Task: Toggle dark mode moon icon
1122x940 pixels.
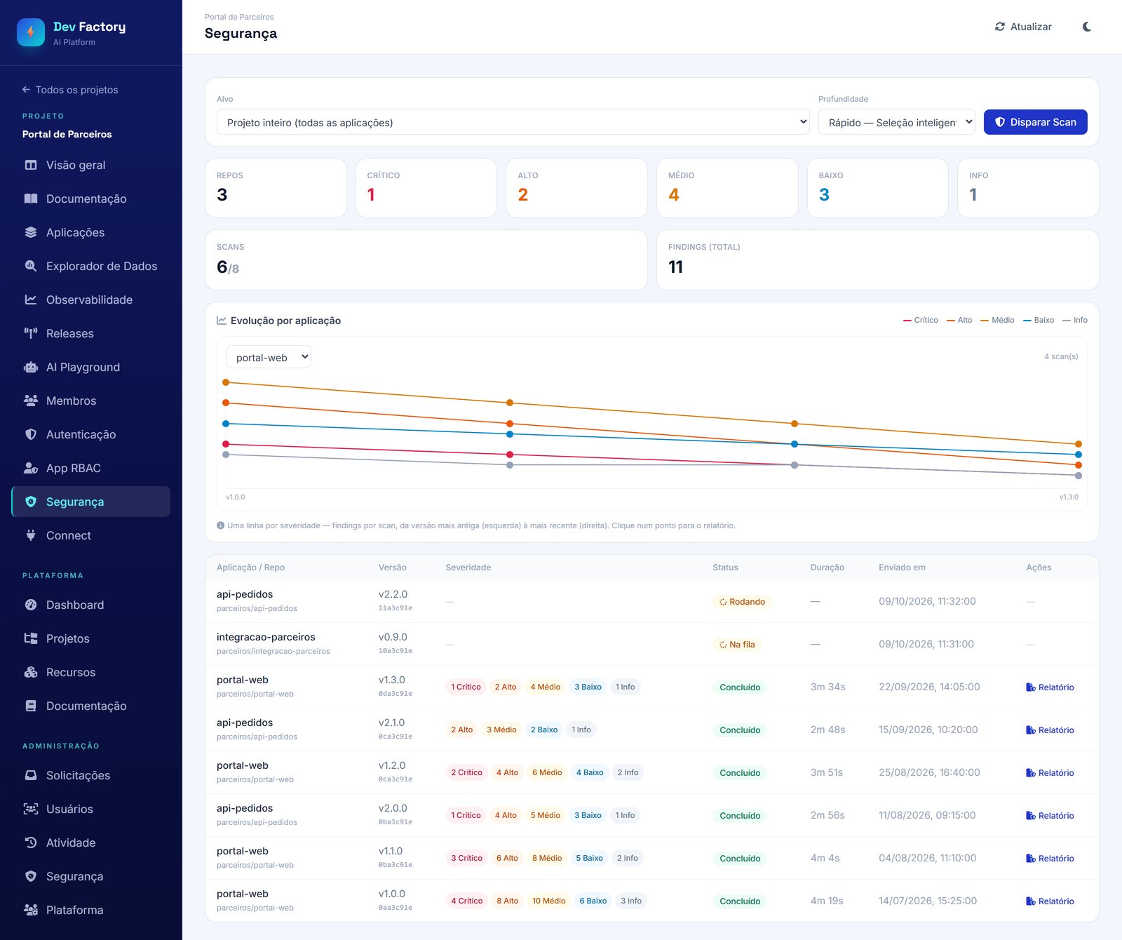Action: (1087, 27)
